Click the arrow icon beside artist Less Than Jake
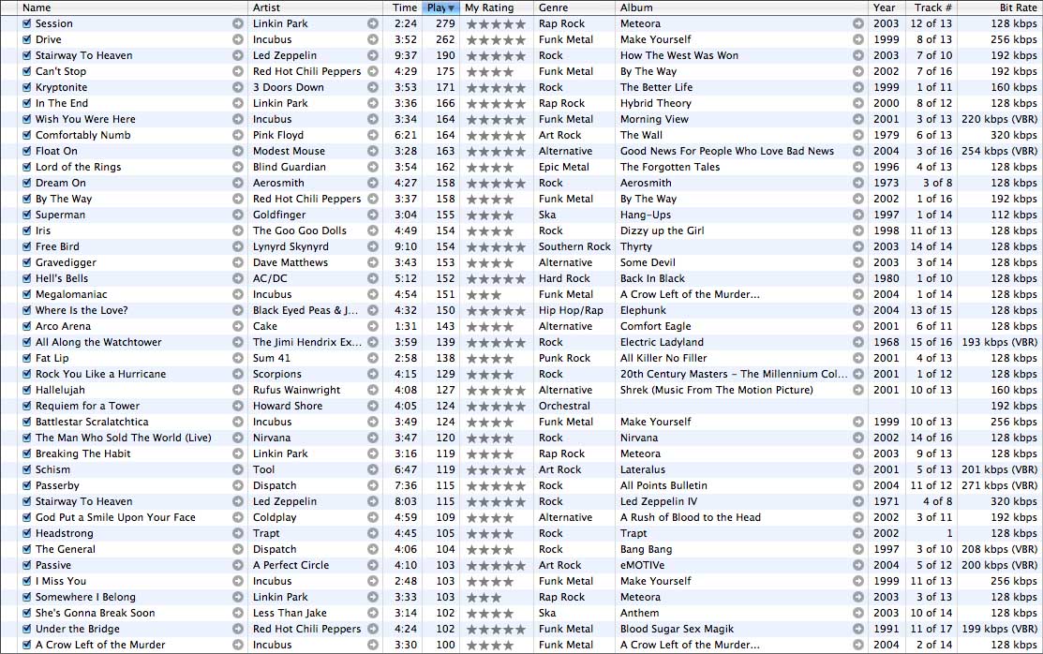 pyautogui.click(x=373, y=613)
